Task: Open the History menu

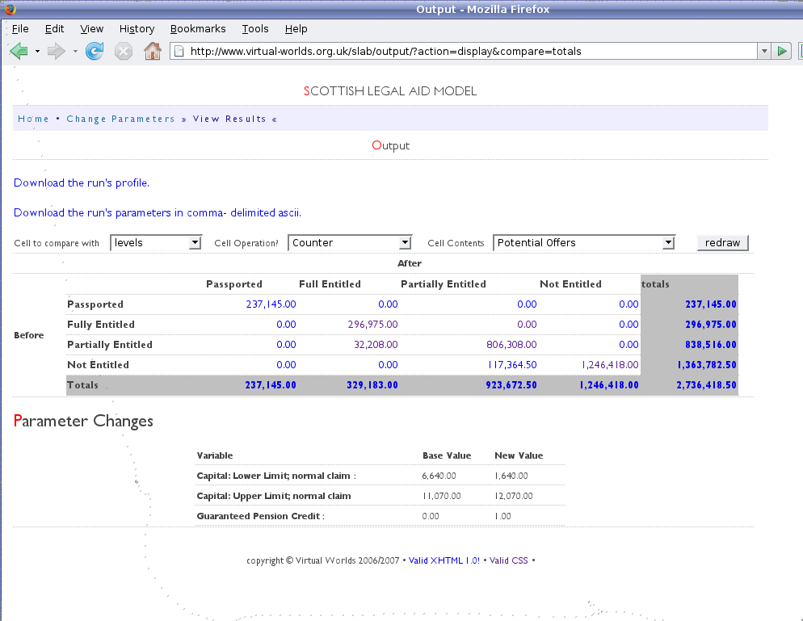Action: [x=137, y=29]
